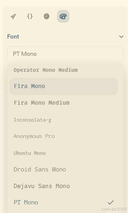Screen dimensions: 128x213
Task: Open the curly braces code settings icon
Action: pos(30,16)
